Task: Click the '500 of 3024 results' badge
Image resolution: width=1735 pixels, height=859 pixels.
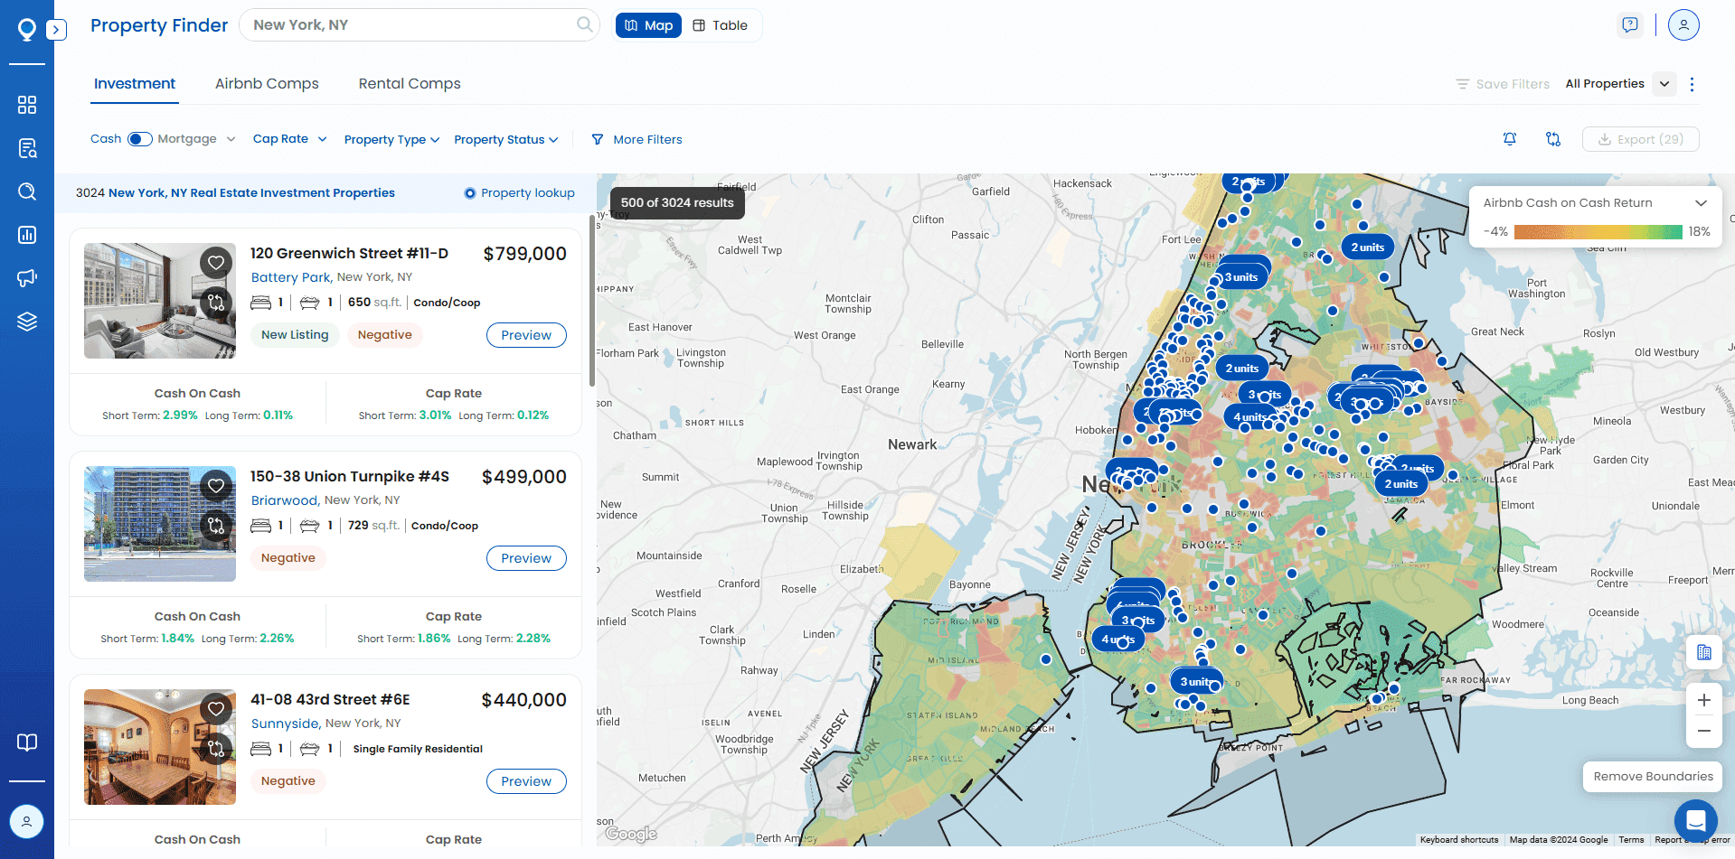Action: (x=677, y=203)
